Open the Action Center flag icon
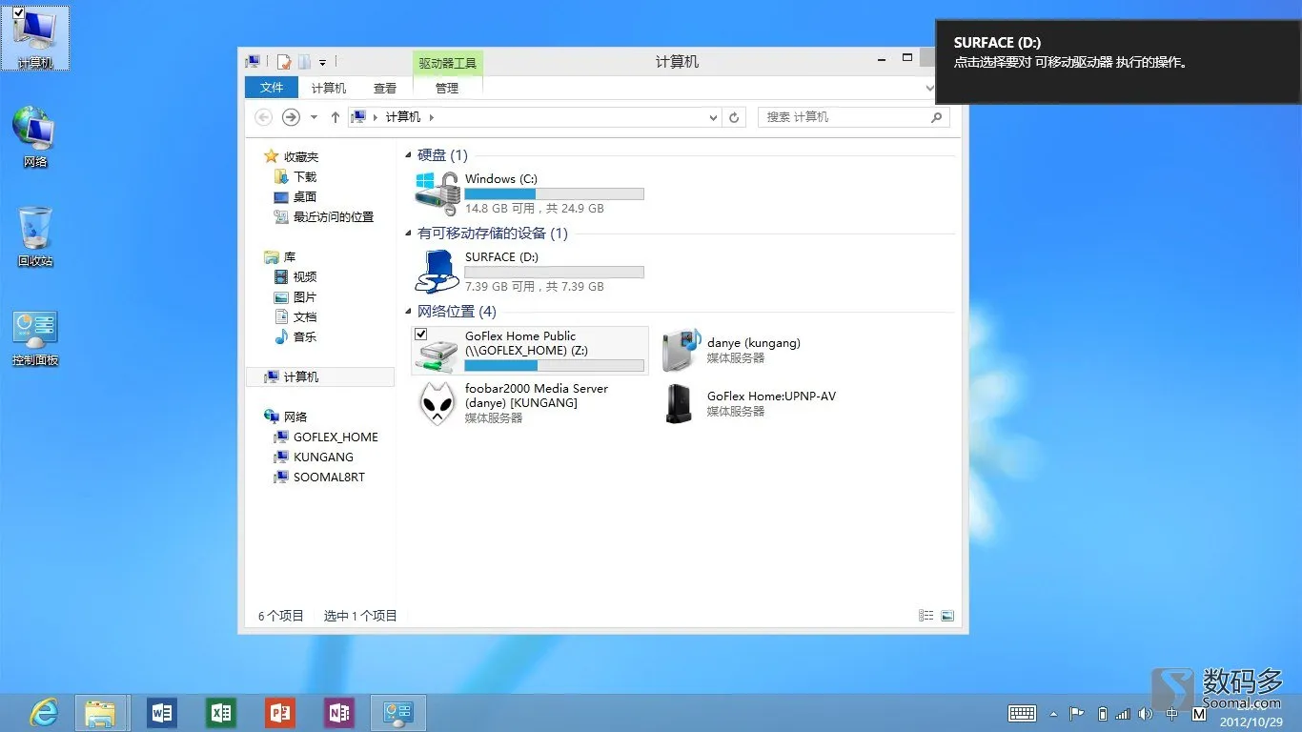The width and height of the screenshot is (1302, 732). [1077, 713]
